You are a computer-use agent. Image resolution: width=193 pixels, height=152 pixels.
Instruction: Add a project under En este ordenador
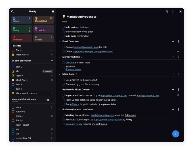(x=52, y=61)
